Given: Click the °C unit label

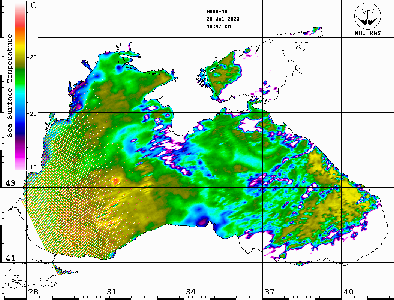Looking at the screenshot, I should point(33,5).
